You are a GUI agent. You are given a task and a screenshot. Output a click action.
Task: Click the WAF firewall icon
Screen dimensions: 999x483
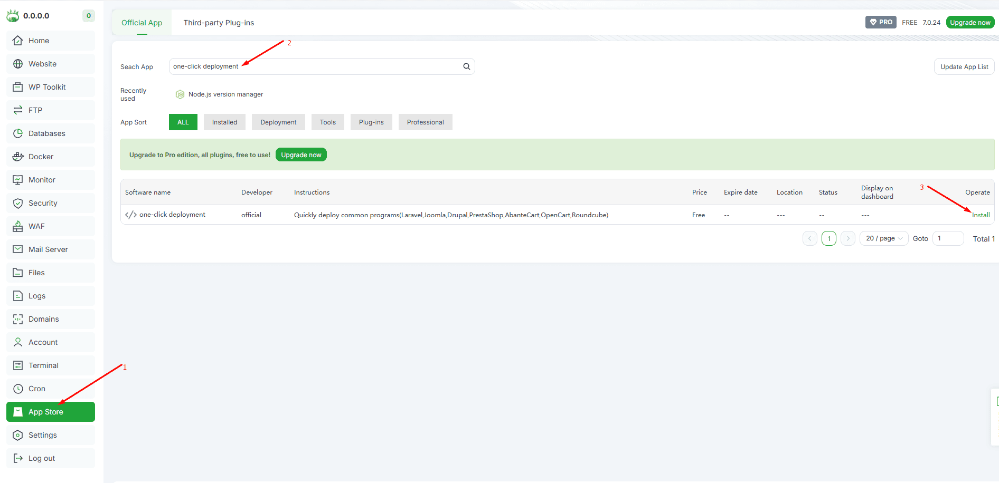pyautogui.click(x=18, y=226)
